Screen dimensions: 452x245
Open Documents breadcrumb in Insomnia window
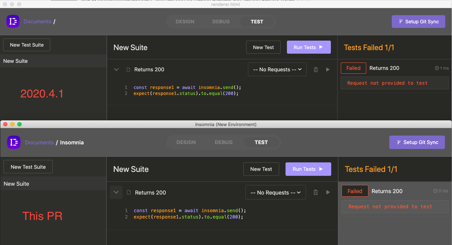click(x=39, y=143)
